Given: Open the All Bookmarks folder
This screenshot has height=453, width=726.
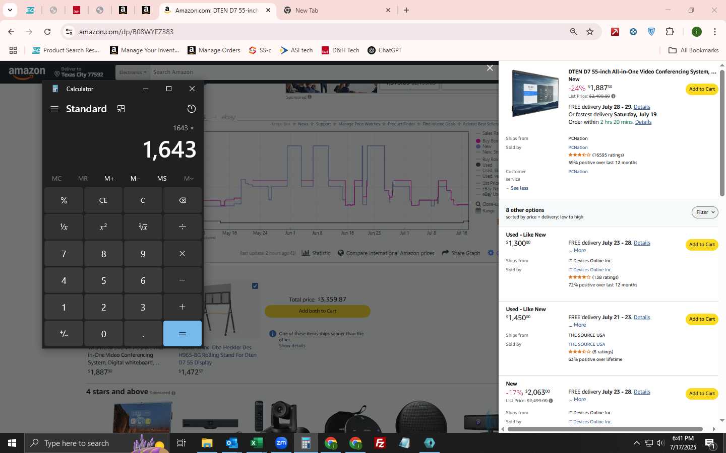Looking at the screenshot, I should 693,50.
